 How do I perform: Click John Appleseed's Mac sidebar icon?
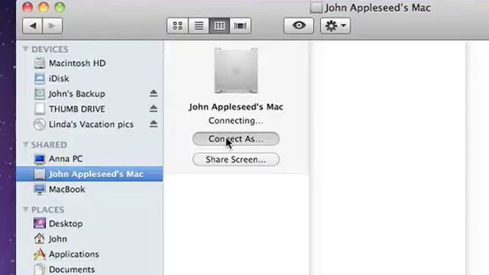click(x=40, y=174)
